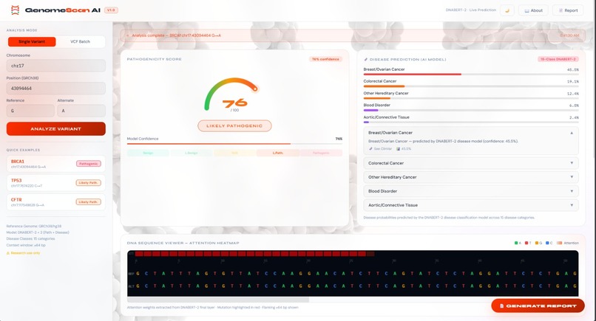Click the 45.5% chart icon

click(x=399, y=149)
